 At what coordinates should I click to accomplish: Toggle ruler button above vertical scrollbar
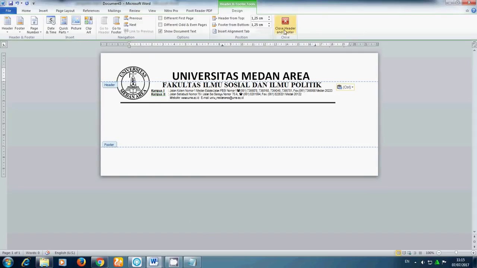(x=474, y=45)
